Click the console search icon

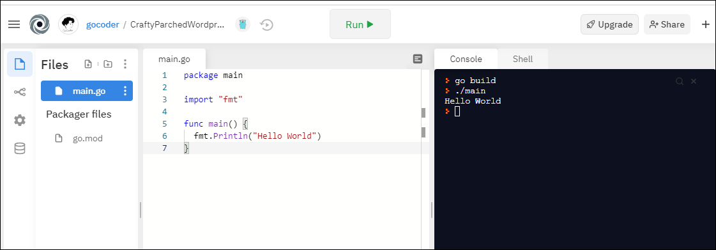point(680,81)
